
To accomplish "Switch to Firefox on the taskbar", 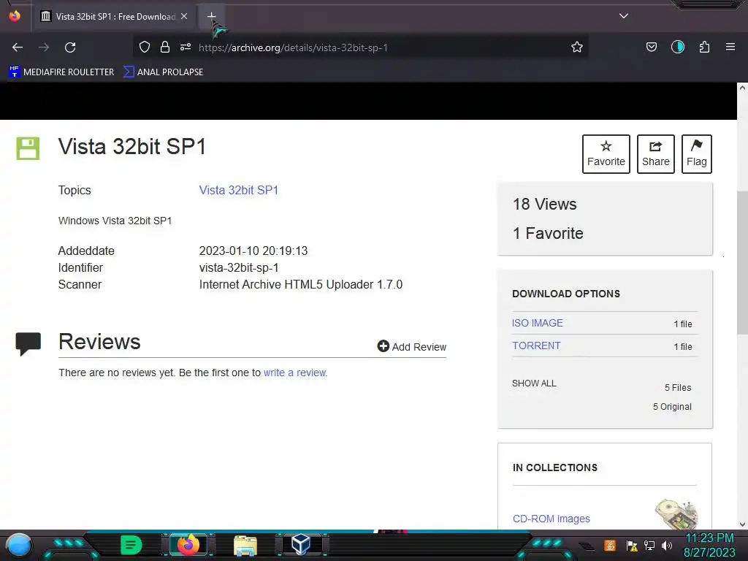I will coord(188,545).
